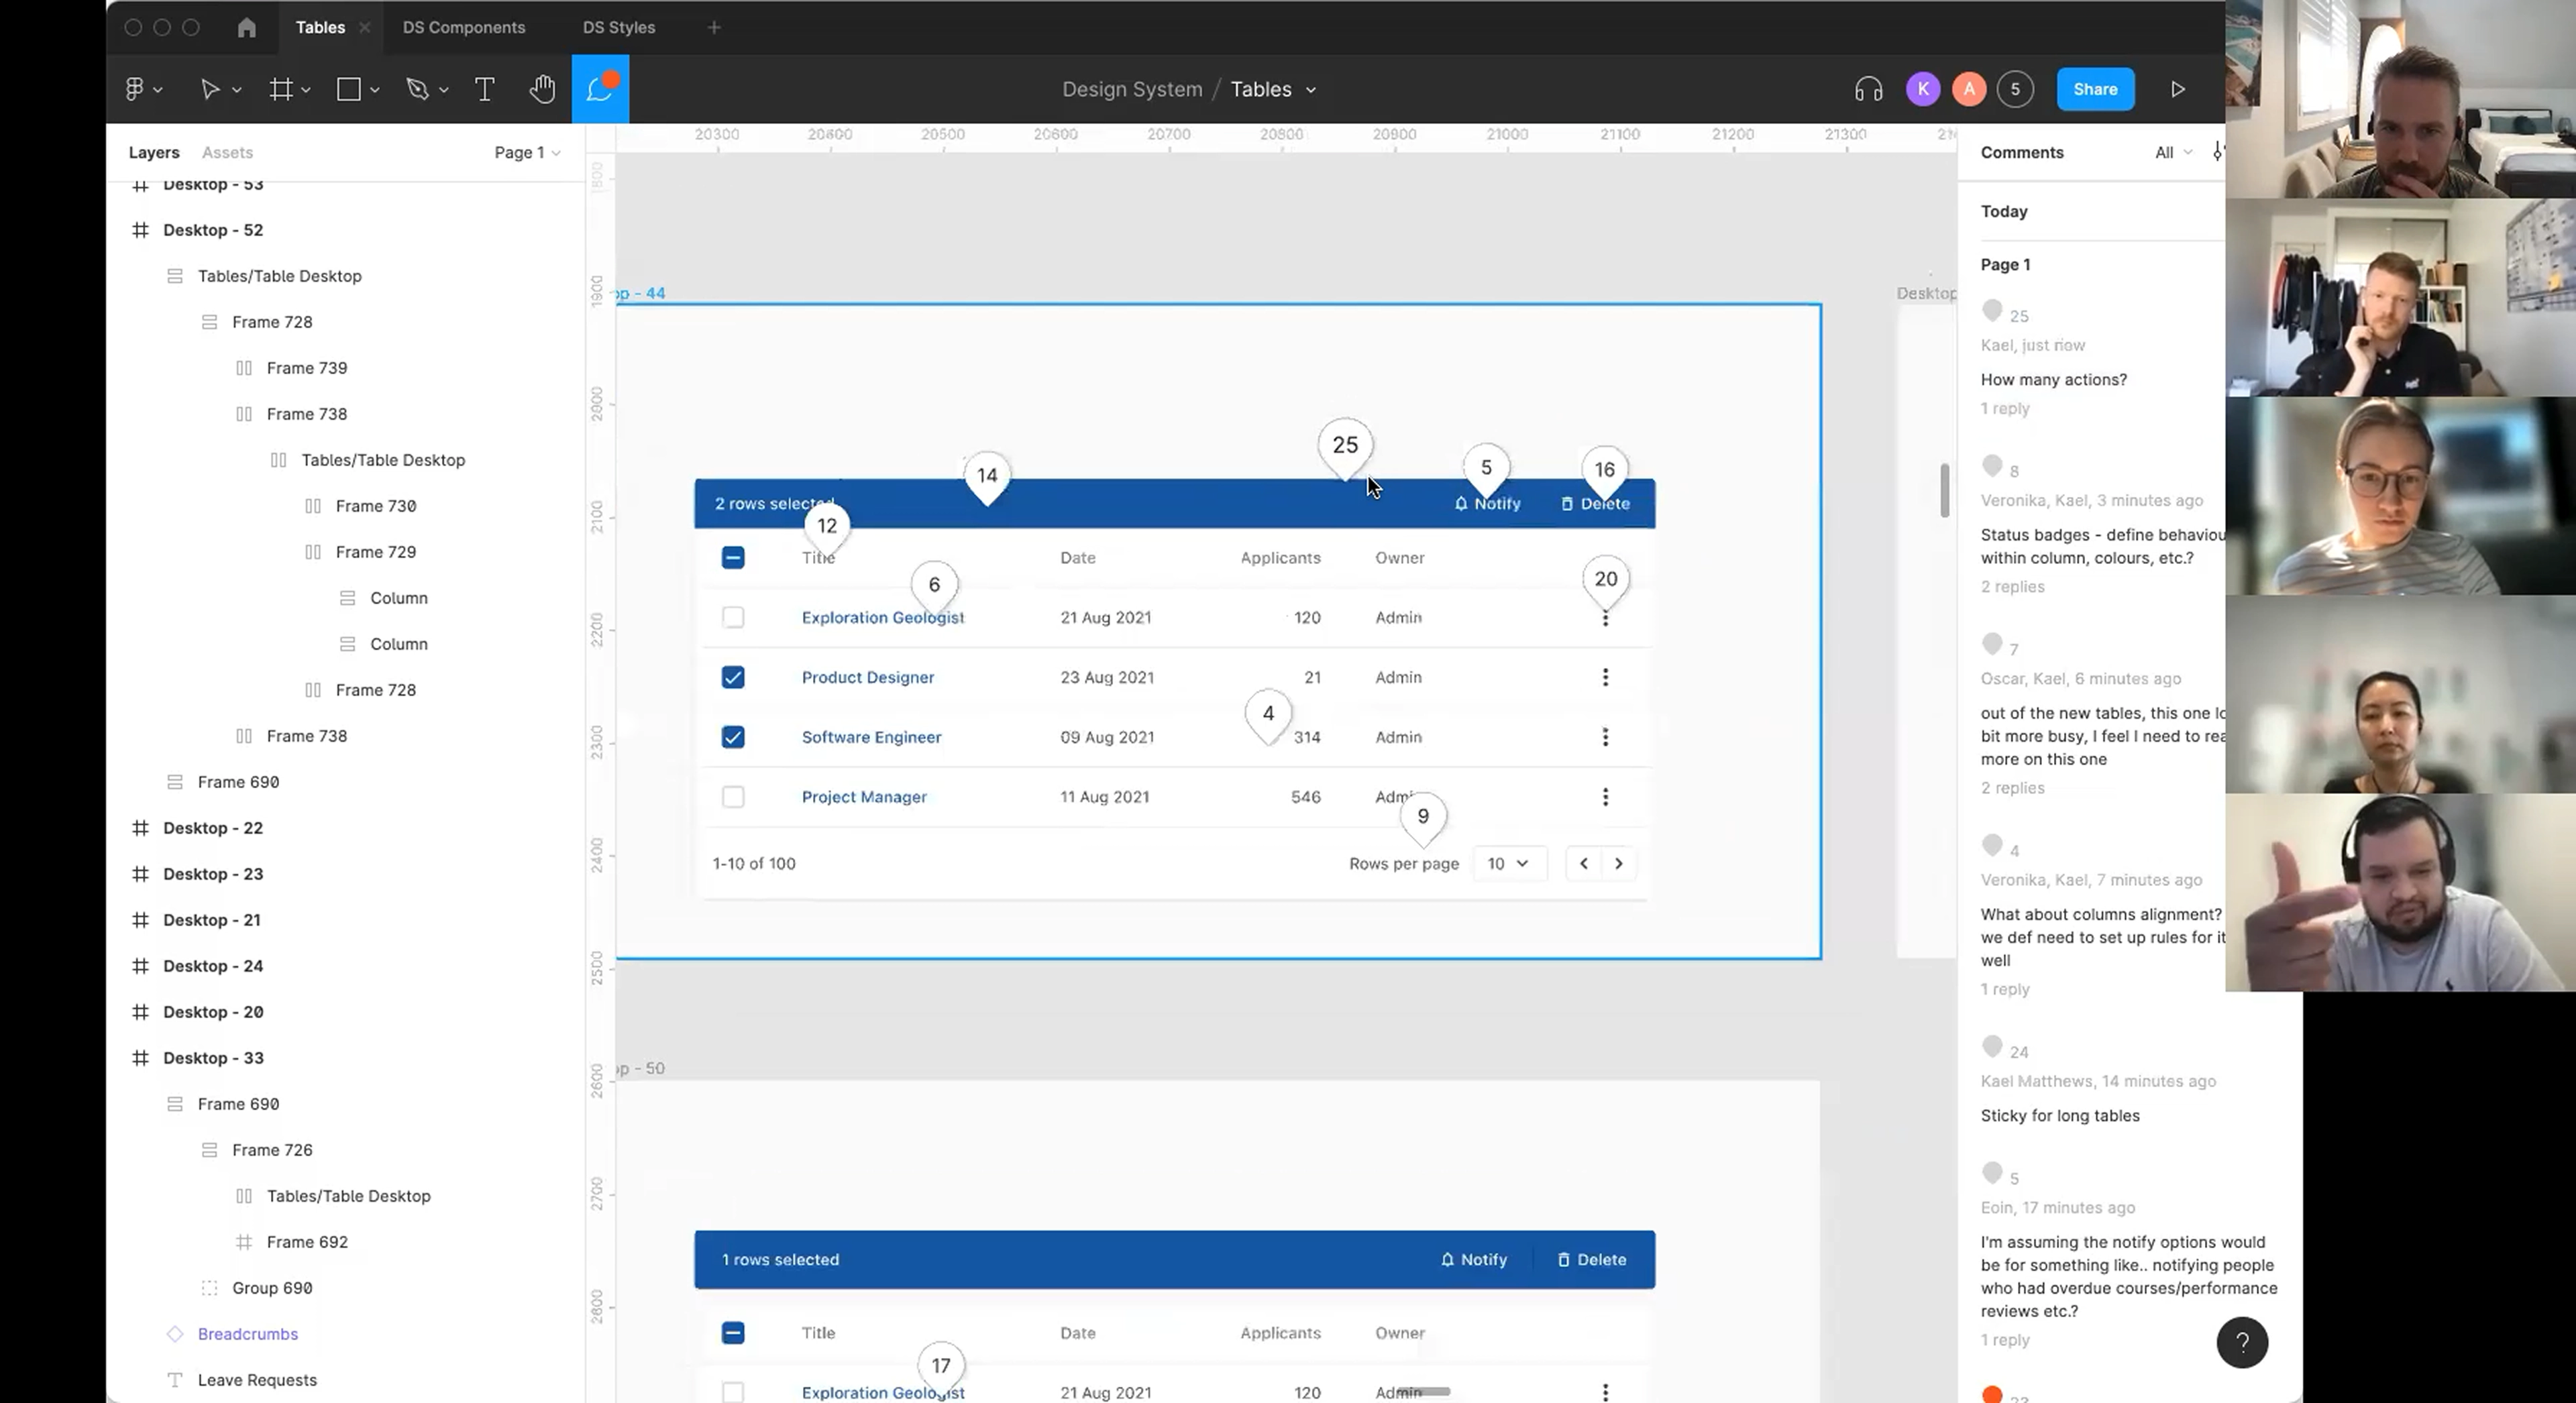The image size is (2576, 1403).
Task: Open the help question mark button
Action: pyautogui.click(x=2242, y=1342)
